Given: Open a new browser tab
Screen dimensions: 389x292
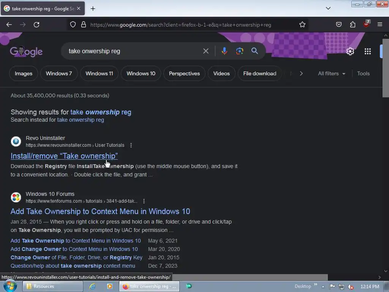Looking at the screenshot, I should coord(93,9).
